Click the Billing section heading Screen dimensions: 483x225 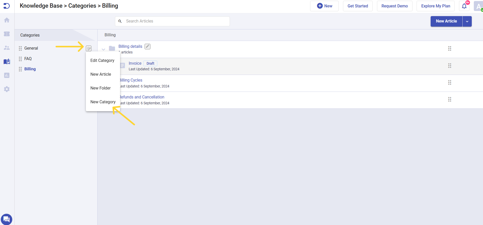tap(110, 35)
